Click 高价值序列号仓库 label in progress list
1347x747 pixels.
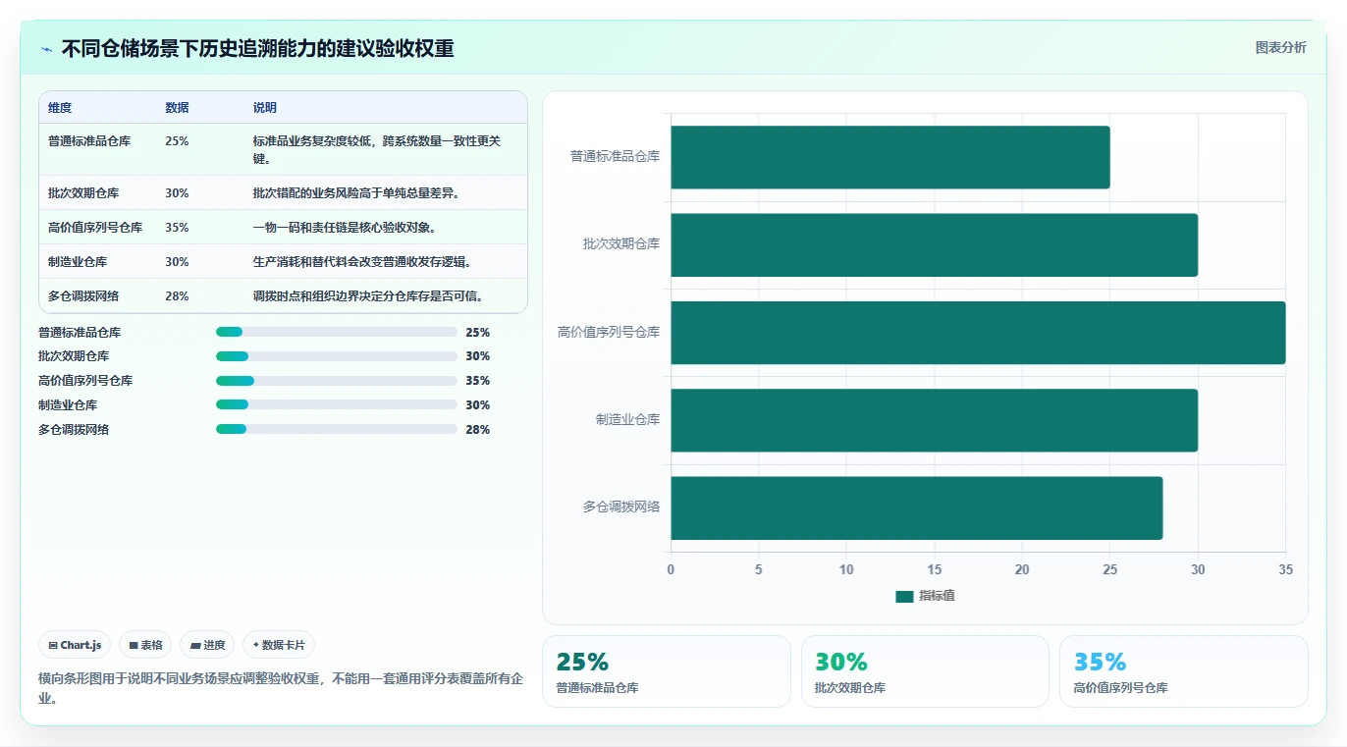[x=85, y=381]
